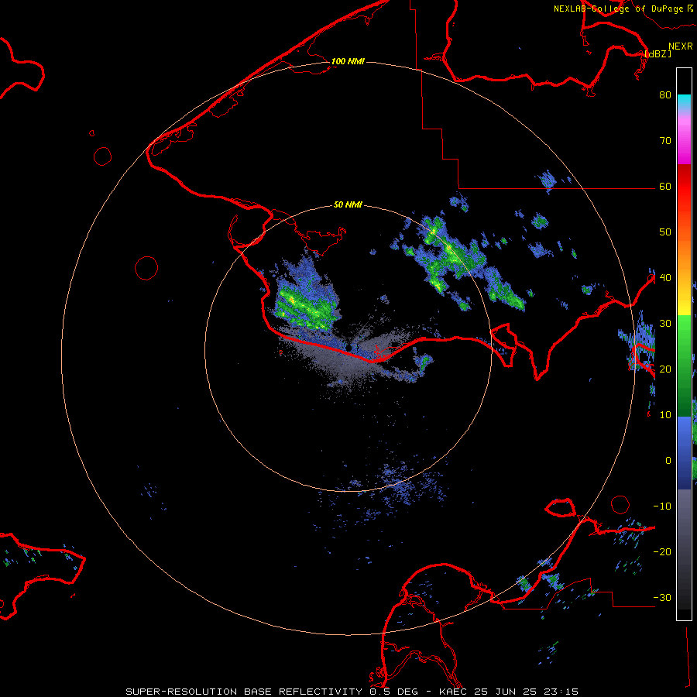697x697 pixels.
Task: Click the -30 dBZ scale label
Action: tap(662, 597)
